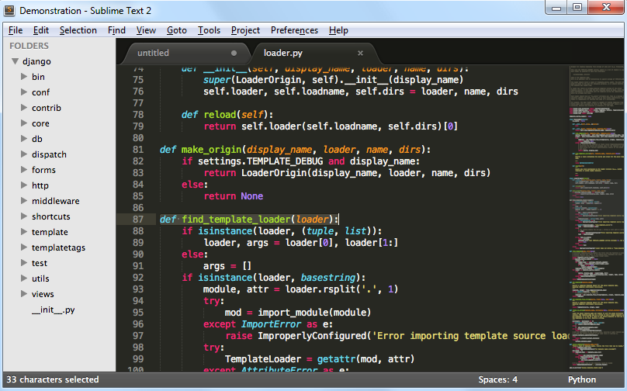The height and width of the screenshot is (391, 627).
Task: Expand the test folder arrow
Action: tap(24, 263)
